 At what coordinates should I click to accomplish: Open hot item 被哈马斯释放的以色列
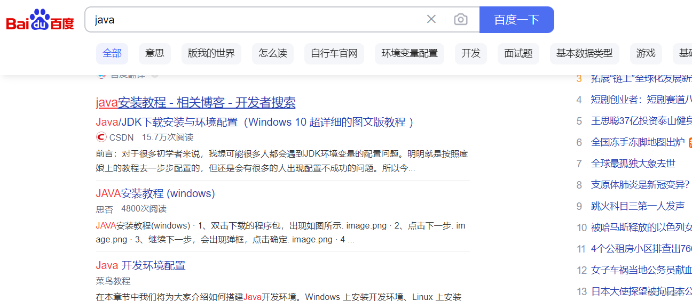point(641,227)
